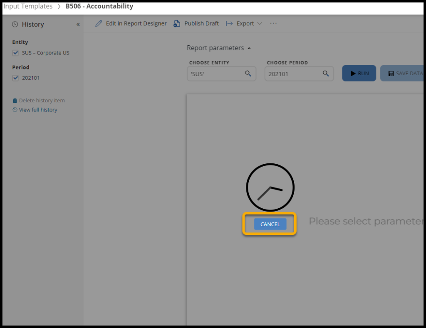Click the Export arrow icon
Viewport: 426px width, 328px height.
229,24
